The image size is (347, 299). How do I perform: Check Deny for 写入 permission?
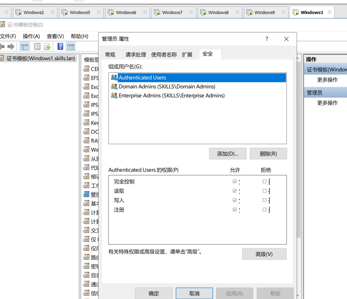265,200
